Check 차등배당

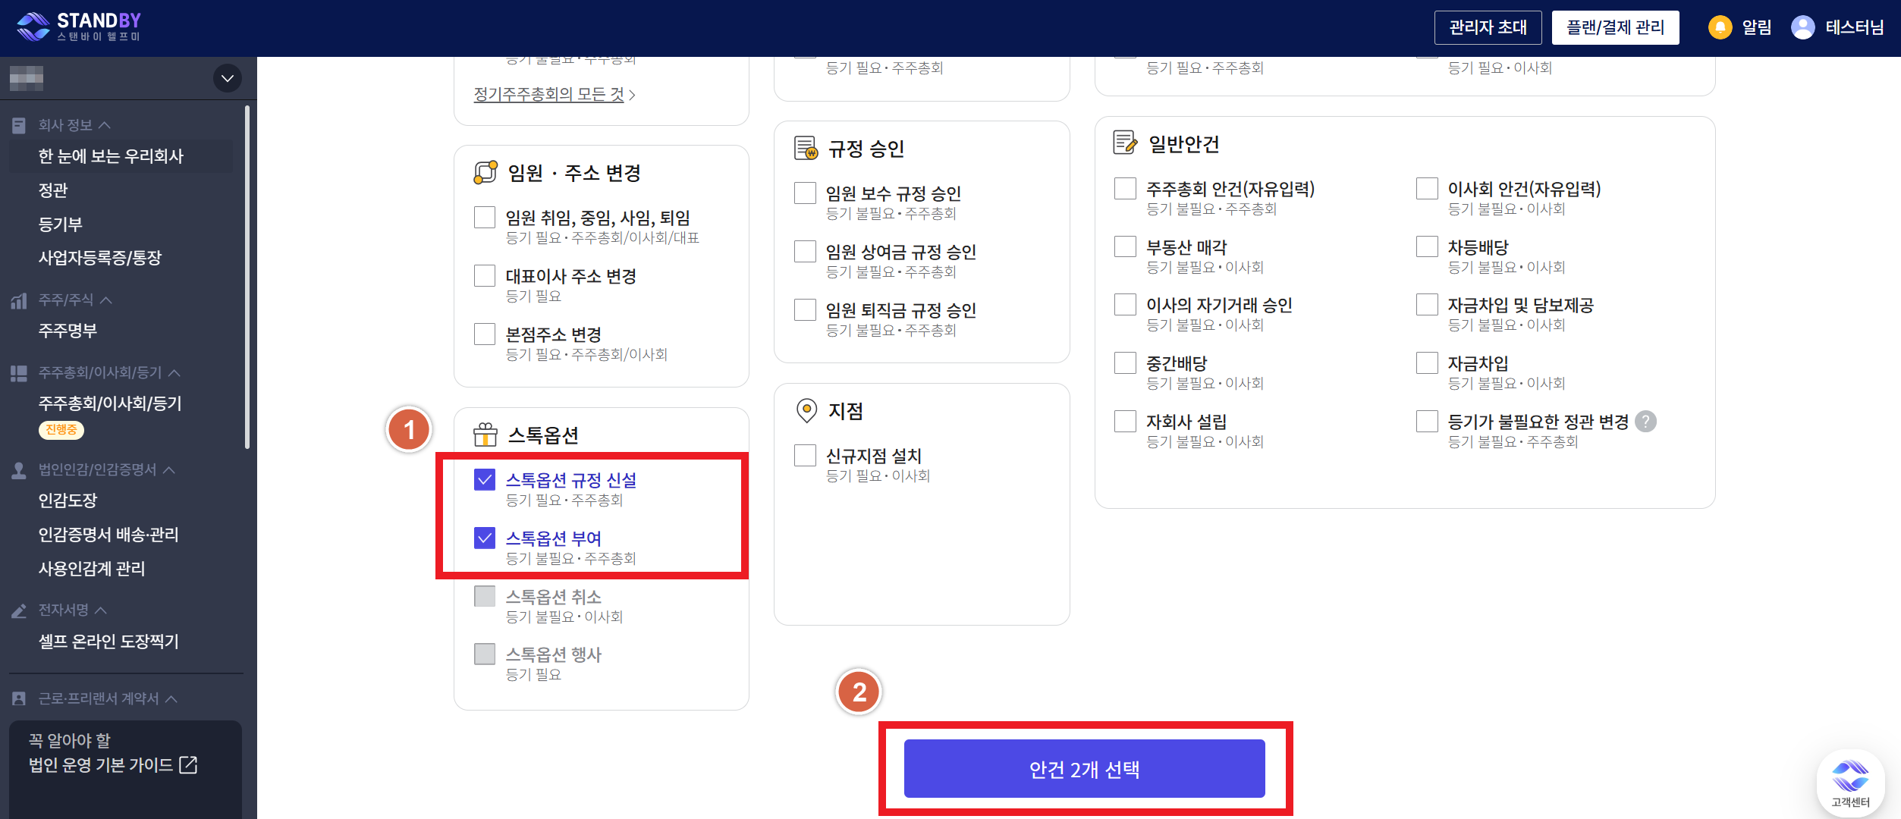pyautogui.click(x=1427, y=246)
